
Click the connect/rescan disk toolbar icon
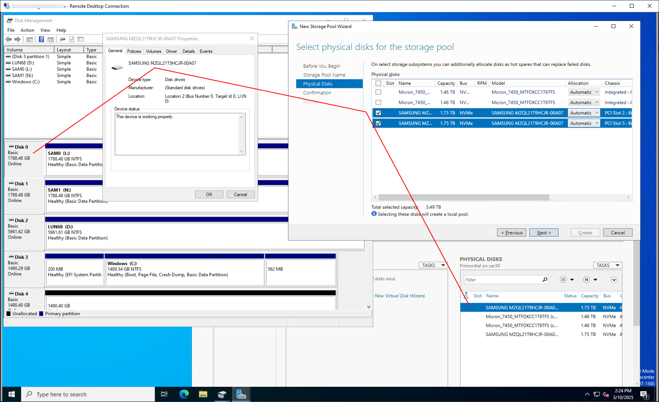coord(62,39)
